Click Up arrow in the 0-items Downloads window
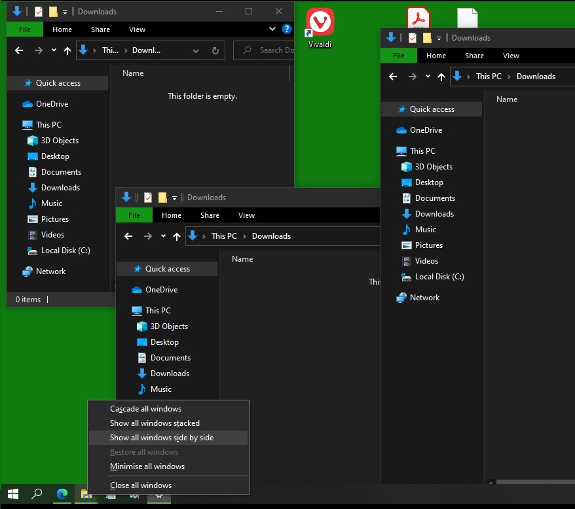575x509 pixels. [x=67, y=50]
